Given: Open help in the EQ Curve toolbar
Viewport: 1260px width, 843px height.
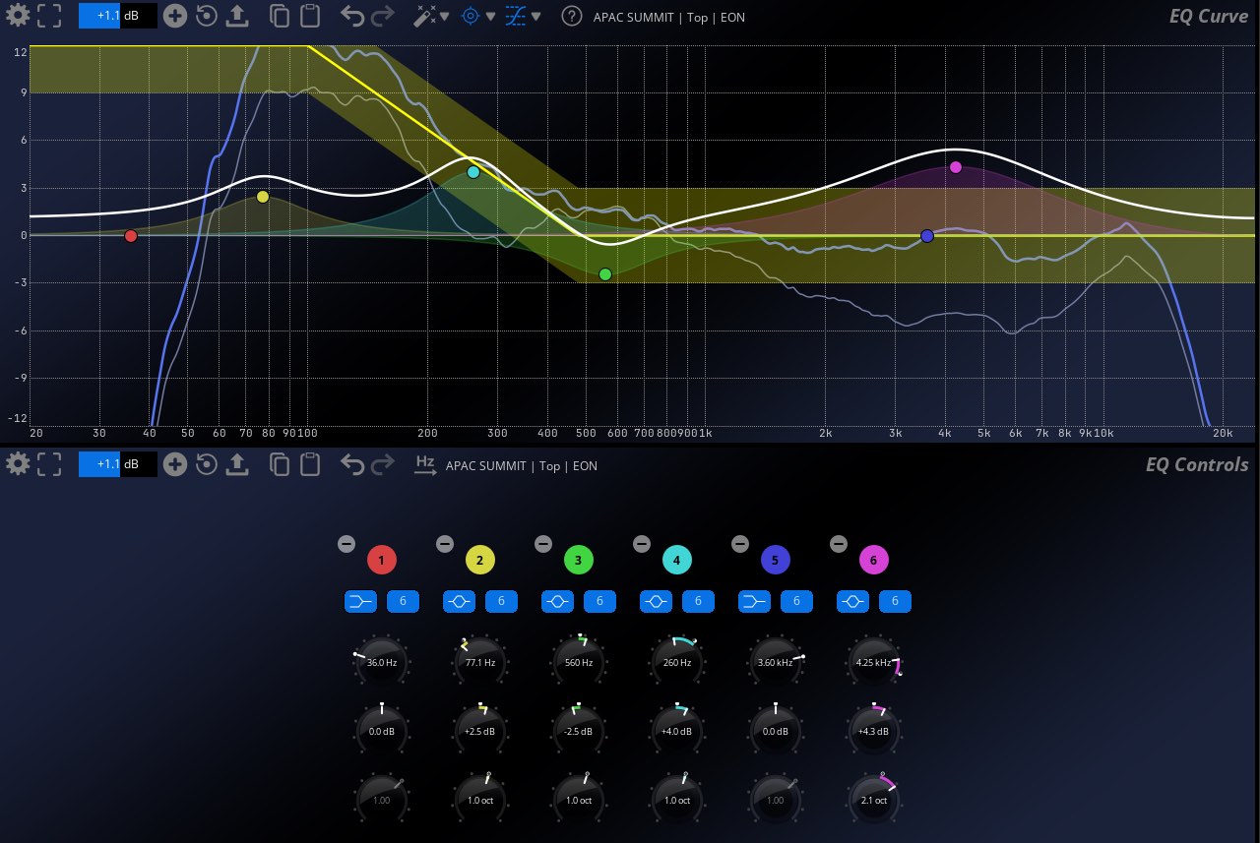Looking at the screenshot, I should (x=571, y=16).
